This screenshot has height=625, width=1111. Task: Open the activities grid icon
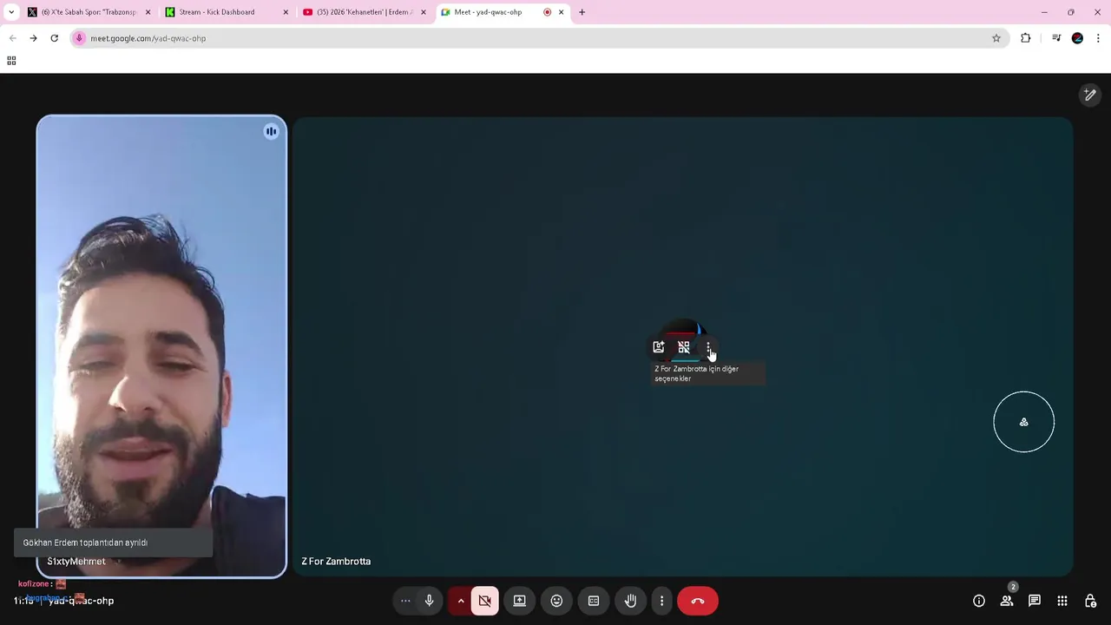tap(1062, 601)
